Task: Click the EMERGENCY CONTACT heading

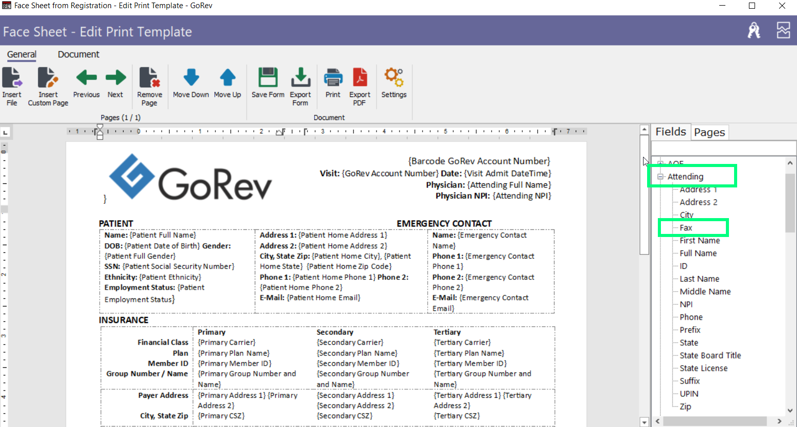Action: pos(444,224)
